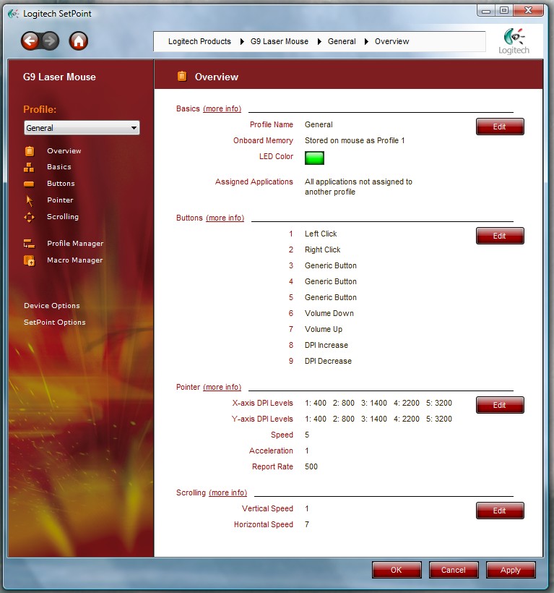Click the green LED Color swatch
Viewport: 554px width, 593px height.
pyautogui.click(x=314, y=158)
